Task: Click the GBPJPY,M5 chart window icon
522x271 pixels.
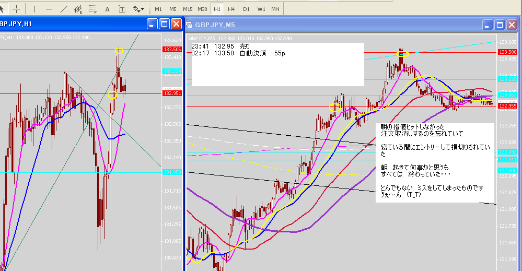Action: [189, 25]
